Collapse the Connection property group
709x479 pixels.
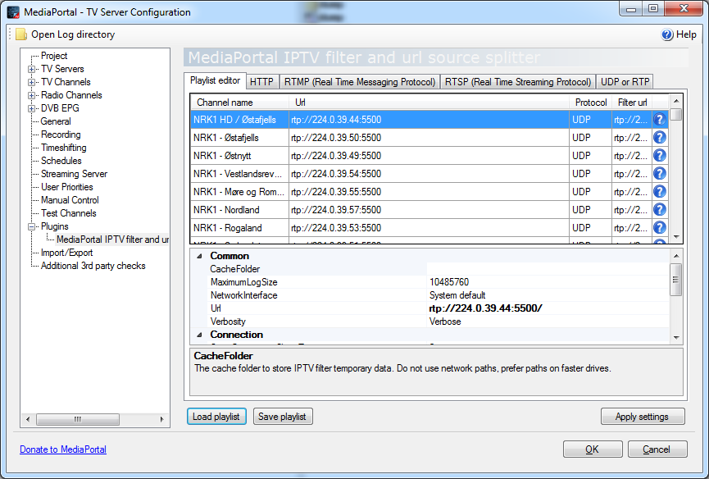[x=199, y=335]
